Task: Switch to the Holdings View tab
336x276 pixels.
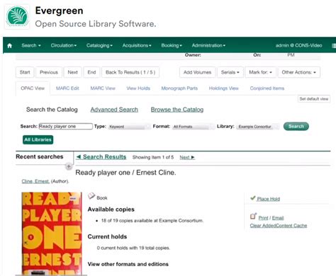Action: coord(224,88)
